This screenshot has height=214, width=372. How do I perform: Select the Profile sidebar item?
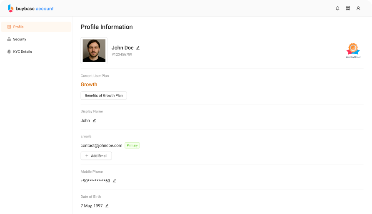36,27
